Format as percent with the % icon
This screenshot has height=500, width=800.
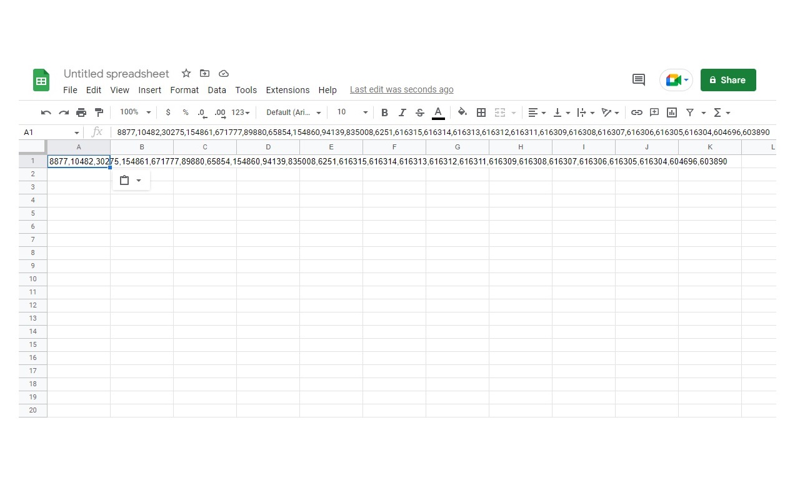click(x=186, y=112)
